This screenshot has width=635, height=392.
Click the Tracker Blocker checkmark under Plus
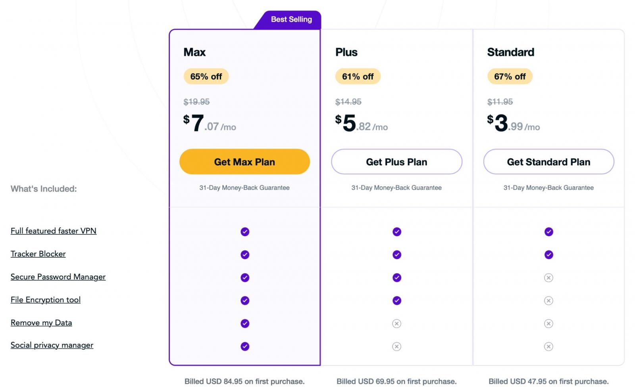396,255
